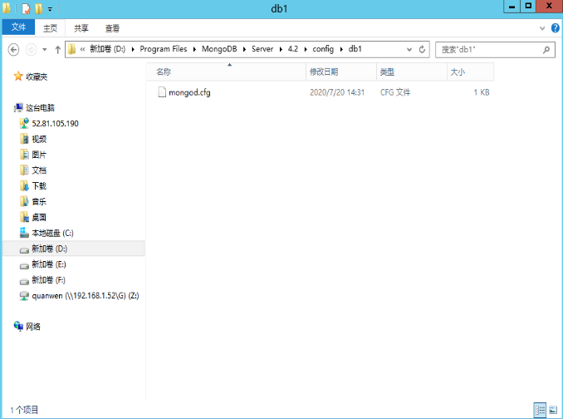Open quanwen network drive (Z:)

tap(86, 296)
